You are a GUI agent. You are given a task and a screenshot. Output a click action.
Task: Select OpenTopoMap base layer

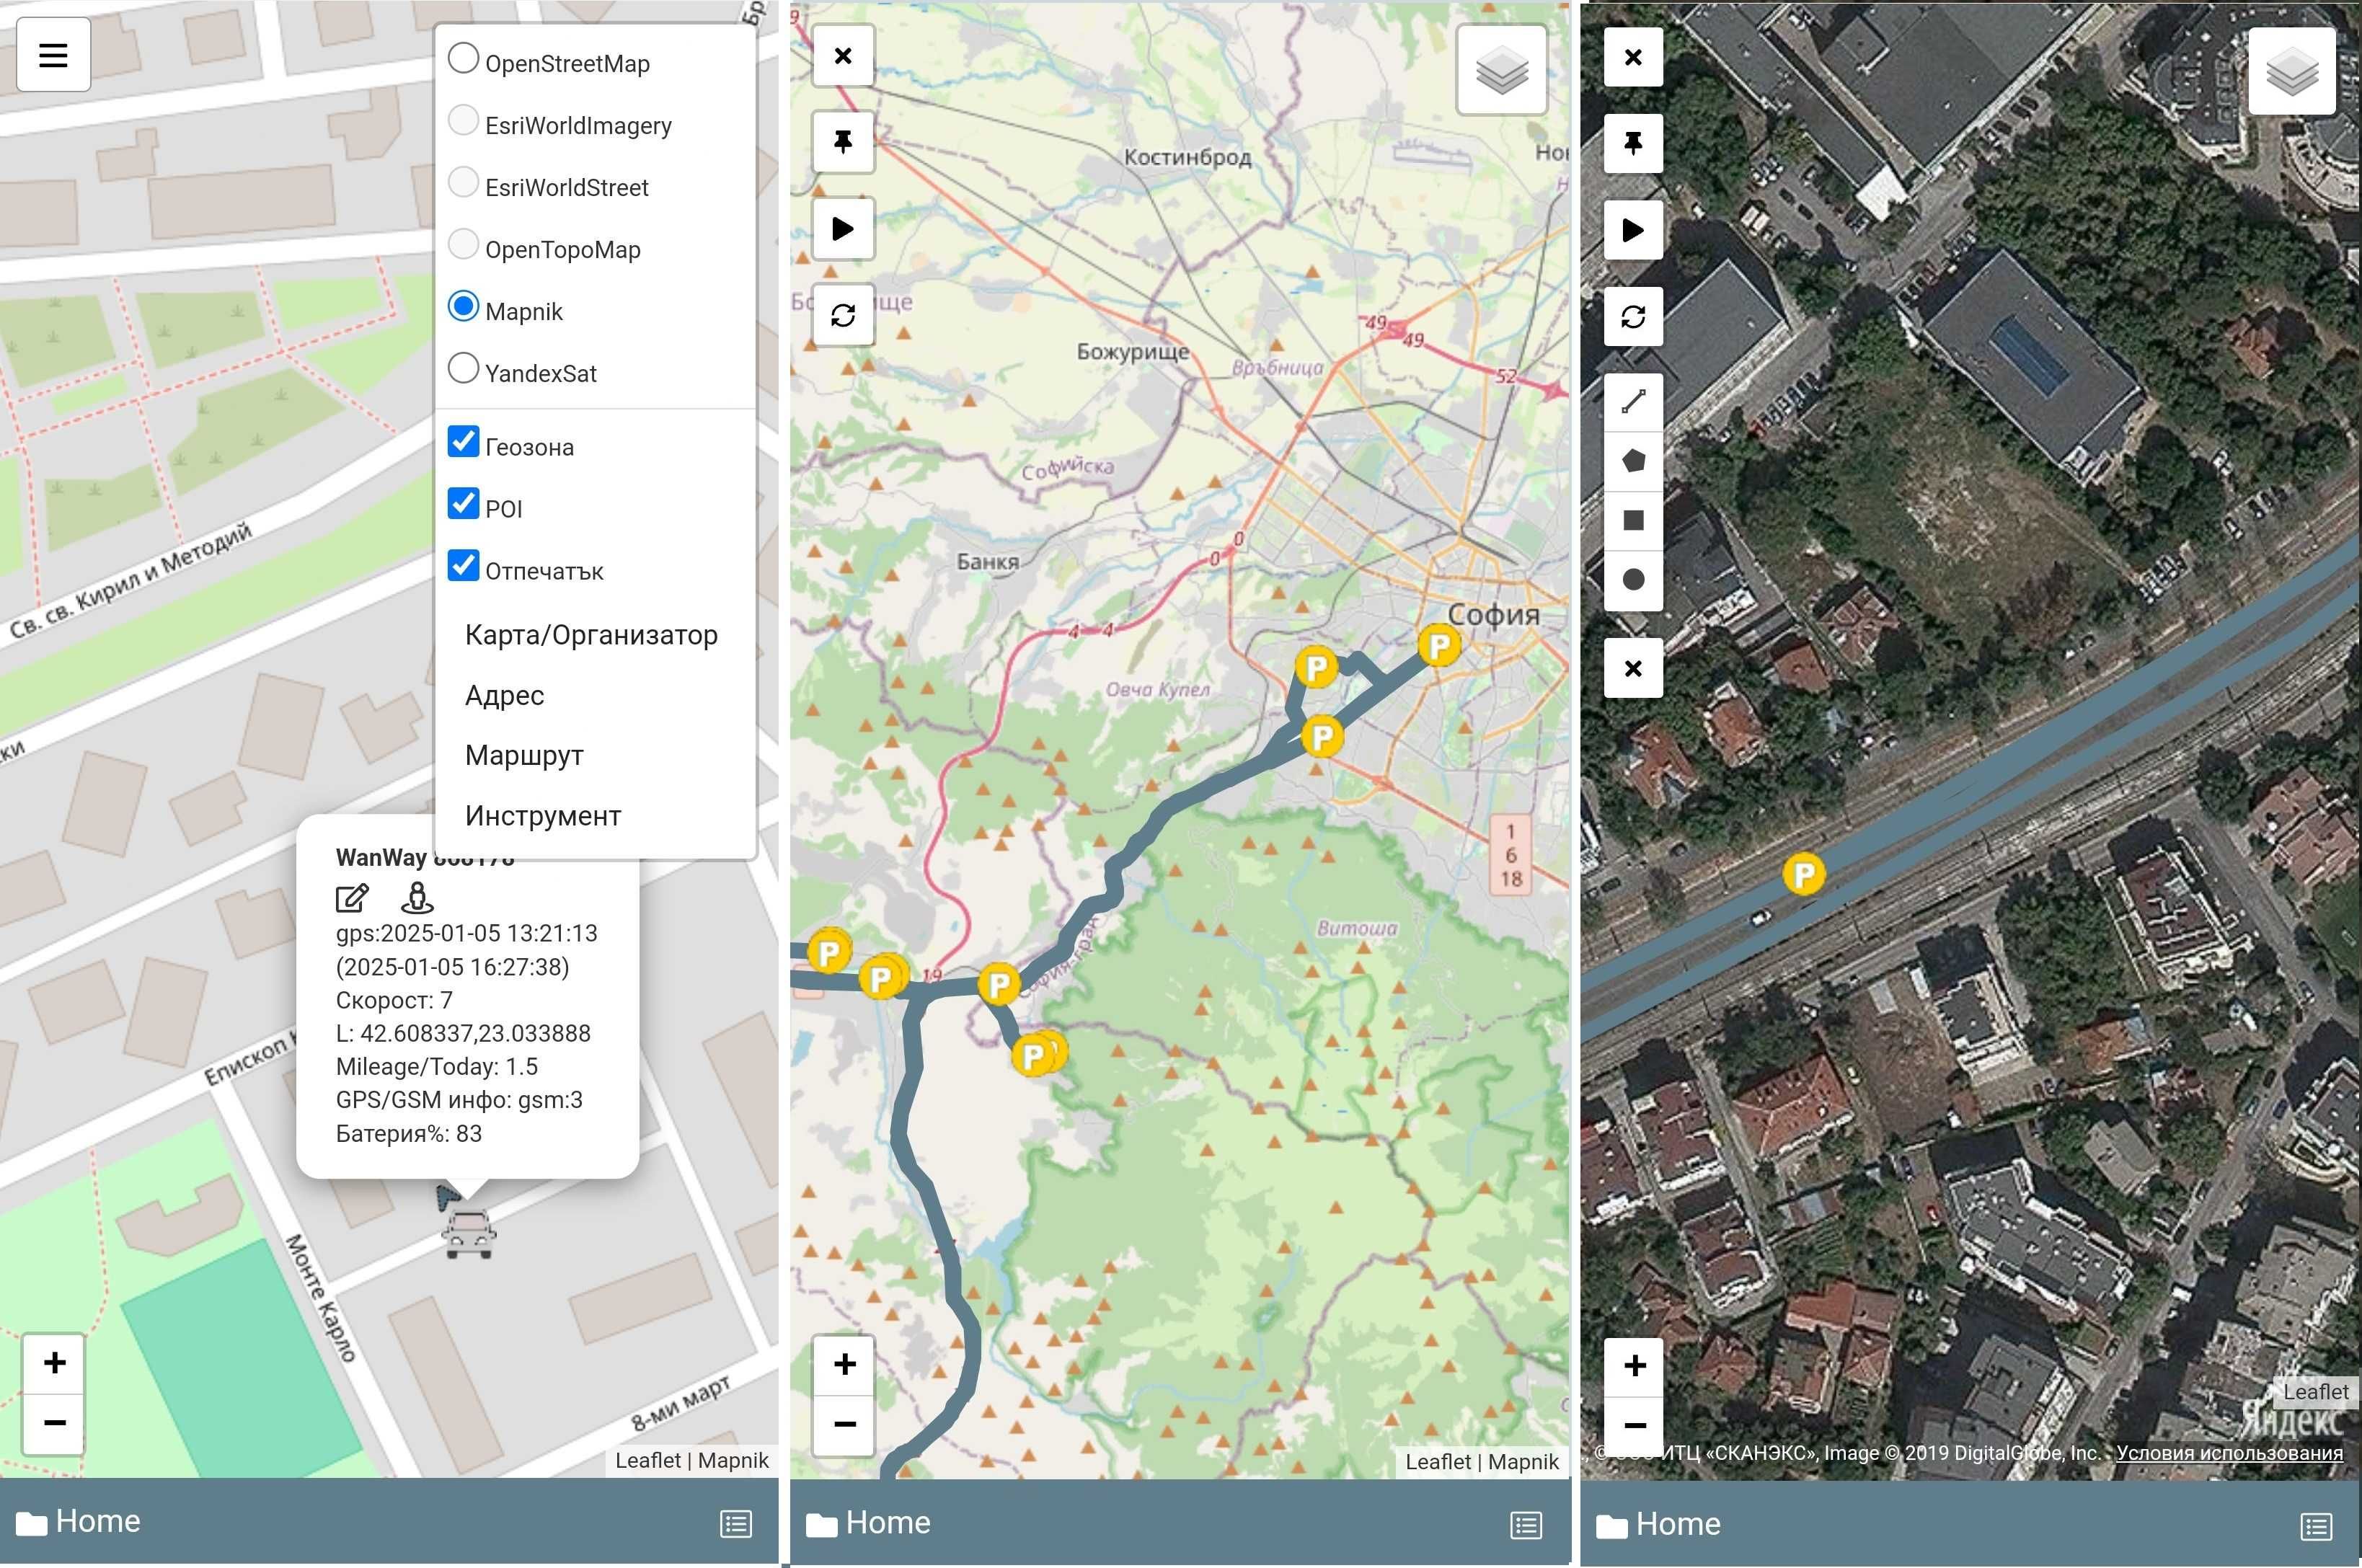pos(463,244)
